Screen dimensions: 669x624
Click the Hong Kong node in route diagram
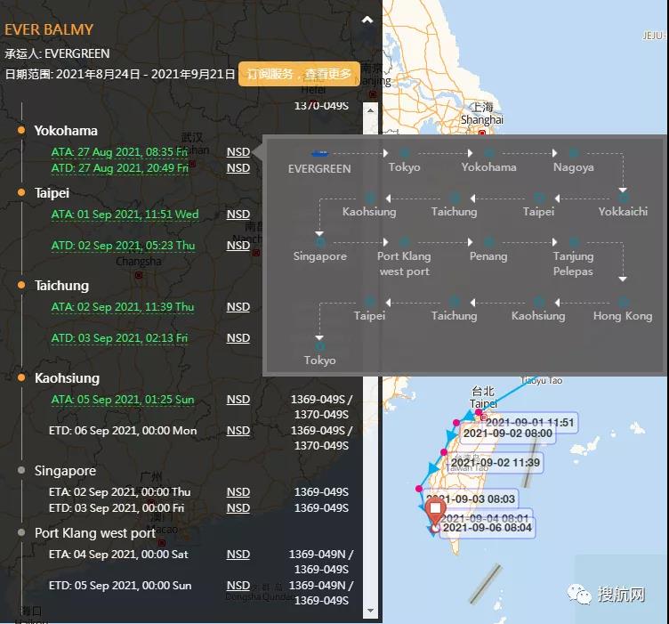click(x=623, y=303)
